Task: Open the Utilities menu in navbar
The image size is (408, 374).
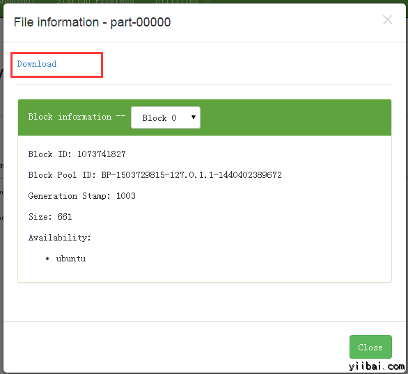Action: tap(177, 1)
